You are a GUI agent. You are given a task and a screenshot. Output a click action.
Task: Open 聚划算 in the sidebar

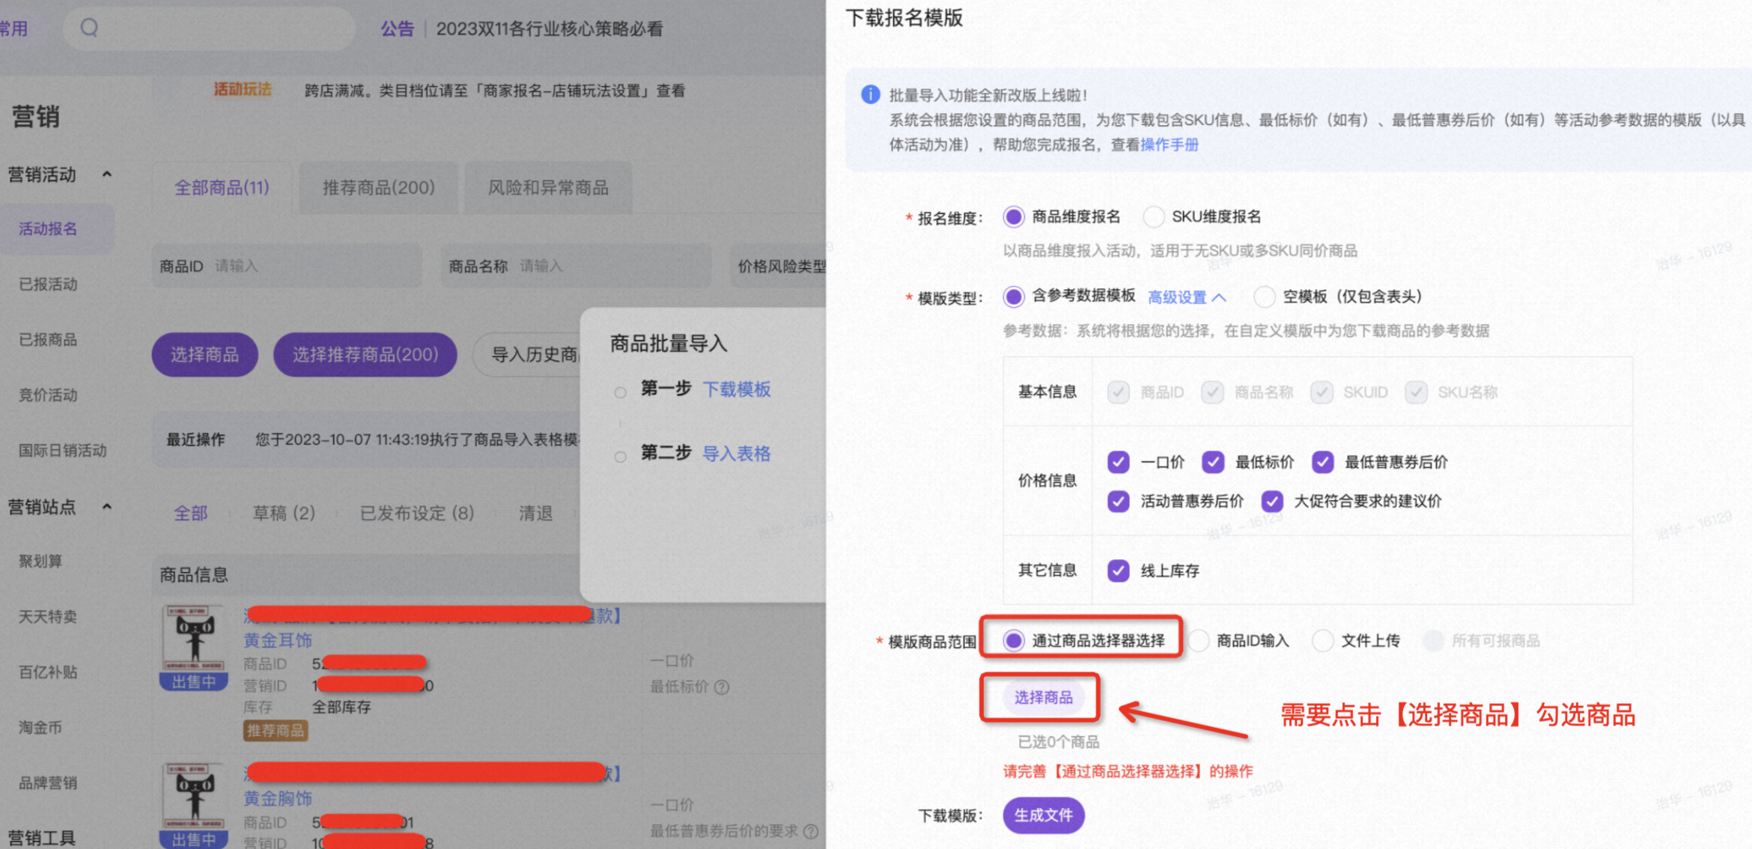coord(40,561)
